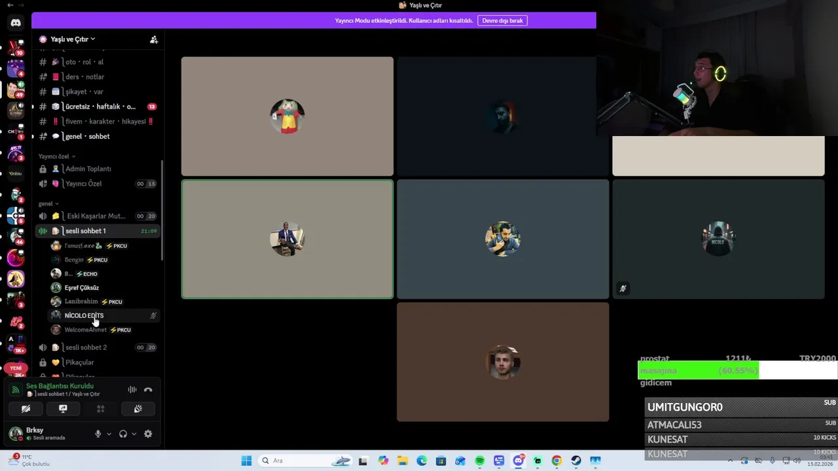The width and height of the screenshot is (838, 471).
Task: Click green-bordered speaking user tile
Action: pyautogui.click(x=287, y=239)
